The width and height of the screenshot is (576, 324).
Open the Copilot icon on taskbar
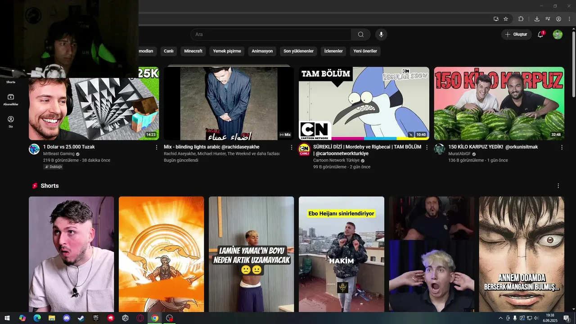coord(22,318)
